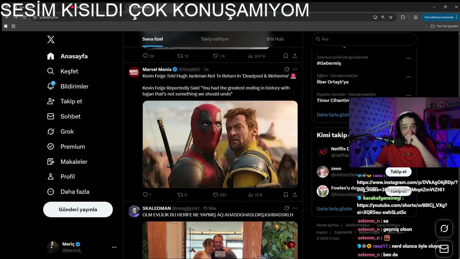Open Grok from the sidebar
Image resolution: width=460 pixels, height=259 pixels.
(x=60, y=132)
